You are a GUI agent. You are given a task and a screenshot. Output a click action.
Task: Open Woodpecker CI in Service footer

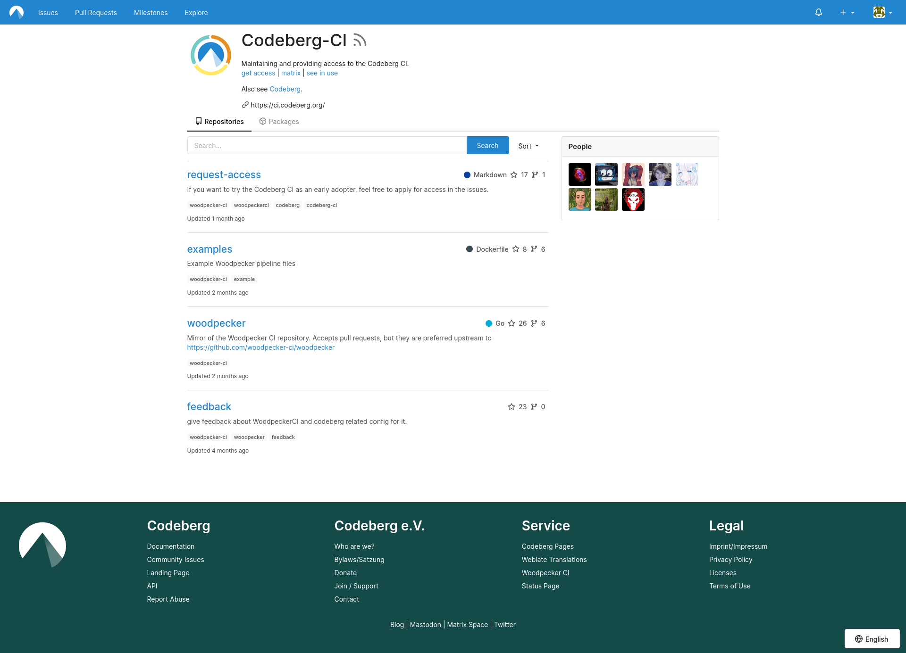click(545, 573)
